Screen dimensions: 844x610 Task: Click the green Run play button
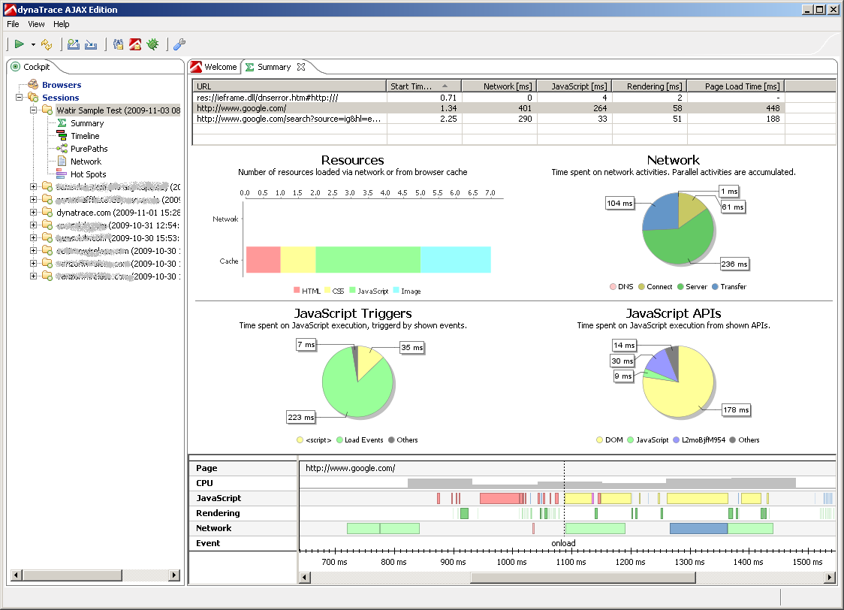(x=20, y=44)
